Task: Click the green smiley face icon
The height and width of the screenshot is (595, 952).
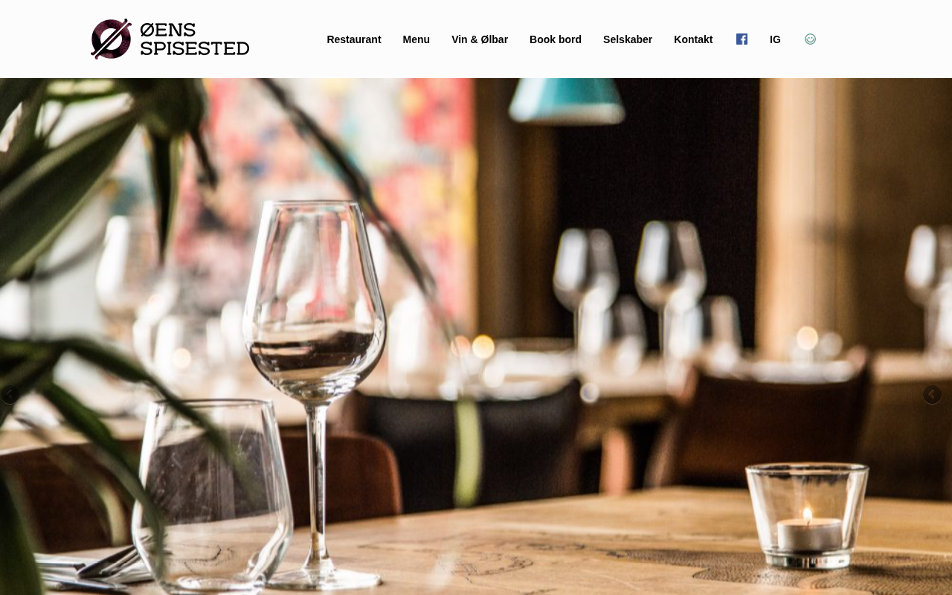Action: click(810, 39)
